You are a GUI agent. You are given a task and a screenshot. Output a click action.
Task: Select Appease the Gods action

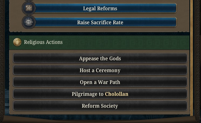click(x=100, y=58)
